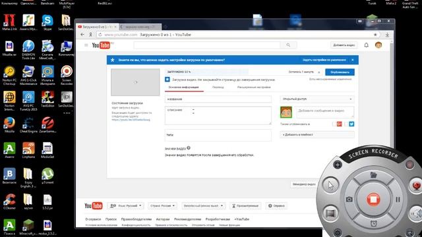
Task: Switch to the translation tab
Action: [x=218, y=88]
